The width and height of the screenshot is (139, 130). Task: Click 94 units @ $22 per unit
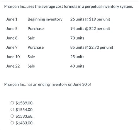(90, 29)
